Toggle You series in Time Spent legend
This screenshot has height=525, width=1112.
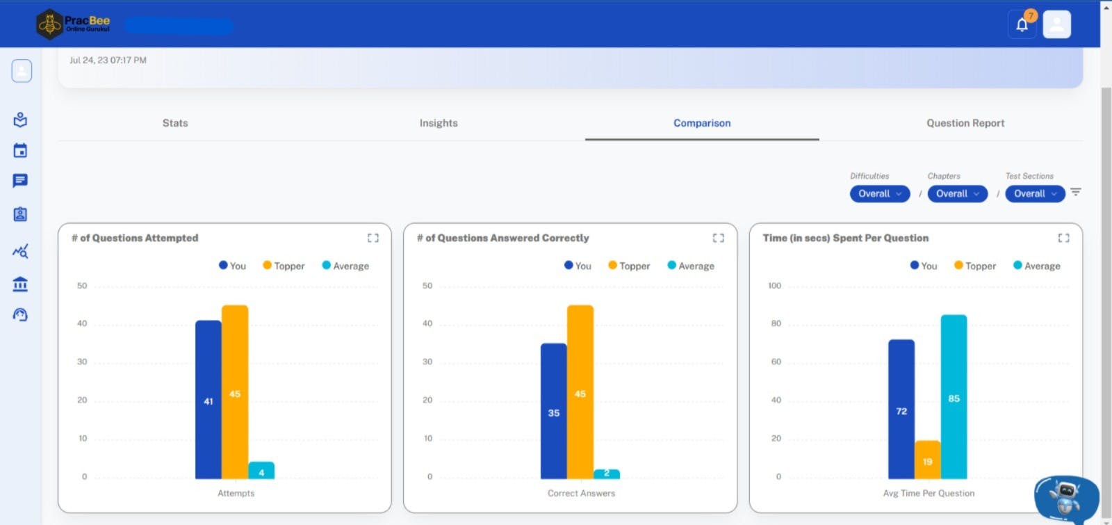point(924,266)
